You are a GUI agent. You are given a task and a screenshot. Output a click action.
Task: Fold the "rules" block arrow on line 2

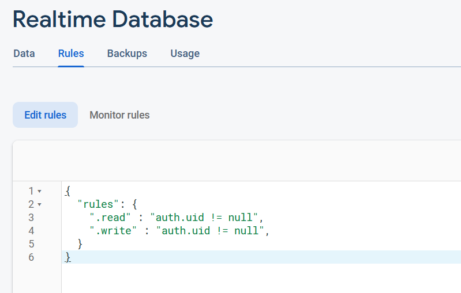tap(39, 205)
